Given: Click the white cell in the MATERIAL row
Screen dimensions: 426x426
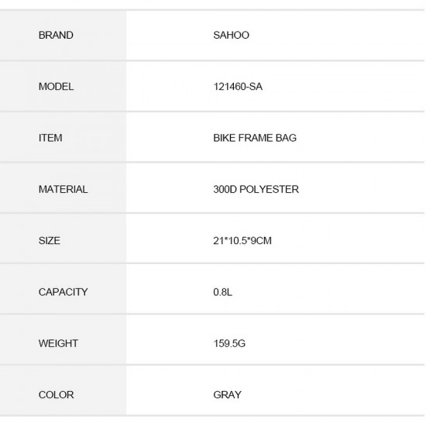Looking at the screenshot, I should (275, 188).
